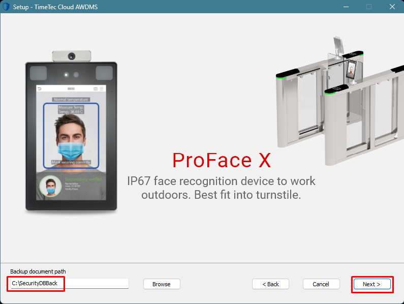This screenshot has width=404, height=304.
Task: Click the ProFace X heading text
Action: pos(222,160)
